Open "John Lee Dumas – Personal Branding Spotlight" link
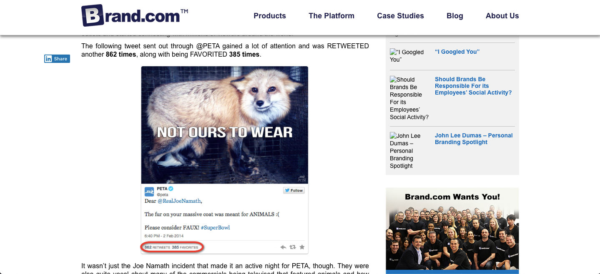600x274 pixels. click(x=474, y=139)
